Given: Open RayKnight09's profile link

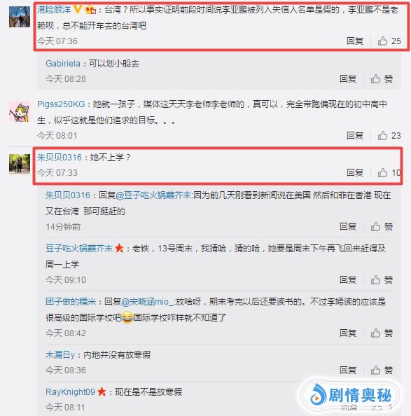Looking at the screenshot, I should 70,392.
